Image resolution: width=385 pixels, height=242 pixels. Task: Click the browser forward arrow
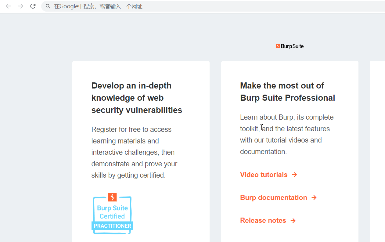pos(20,6)
